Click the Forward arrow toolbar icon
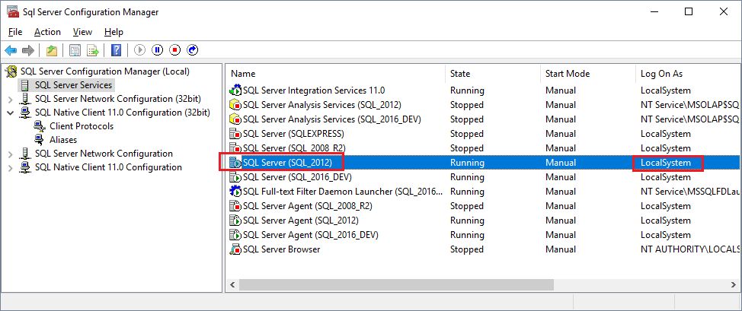This screenshot has width=742, height=311. pyautogui.click(x=28, y=50)
